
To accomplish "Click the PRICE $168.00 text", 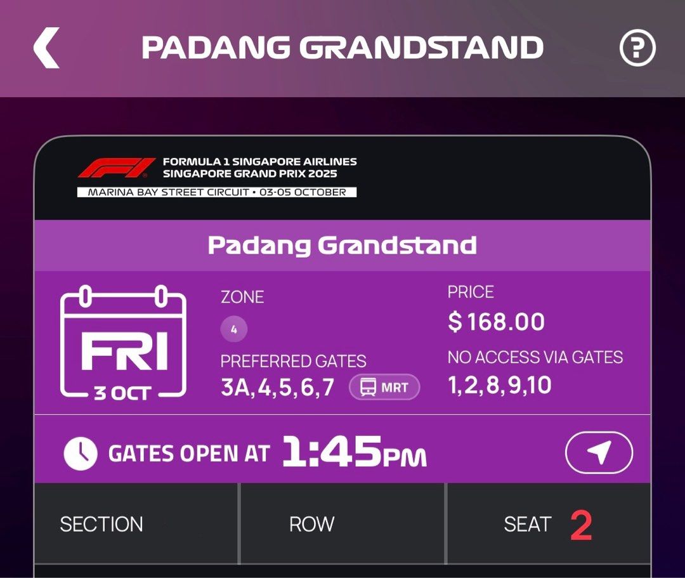I will click(495, 322).
